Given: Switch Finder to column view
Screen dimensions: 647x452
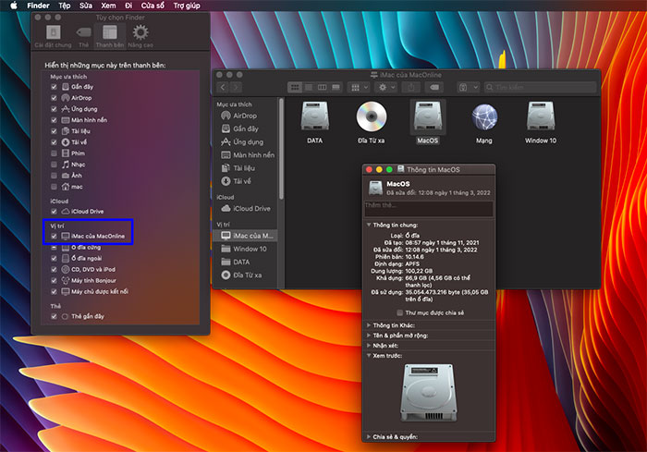Looking at the screenshot, I should point(323,87).
